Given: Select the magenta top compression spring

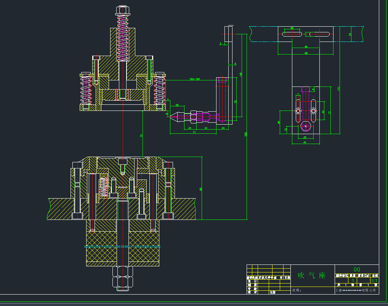Looking at the screenshot, I should [122, 37].
